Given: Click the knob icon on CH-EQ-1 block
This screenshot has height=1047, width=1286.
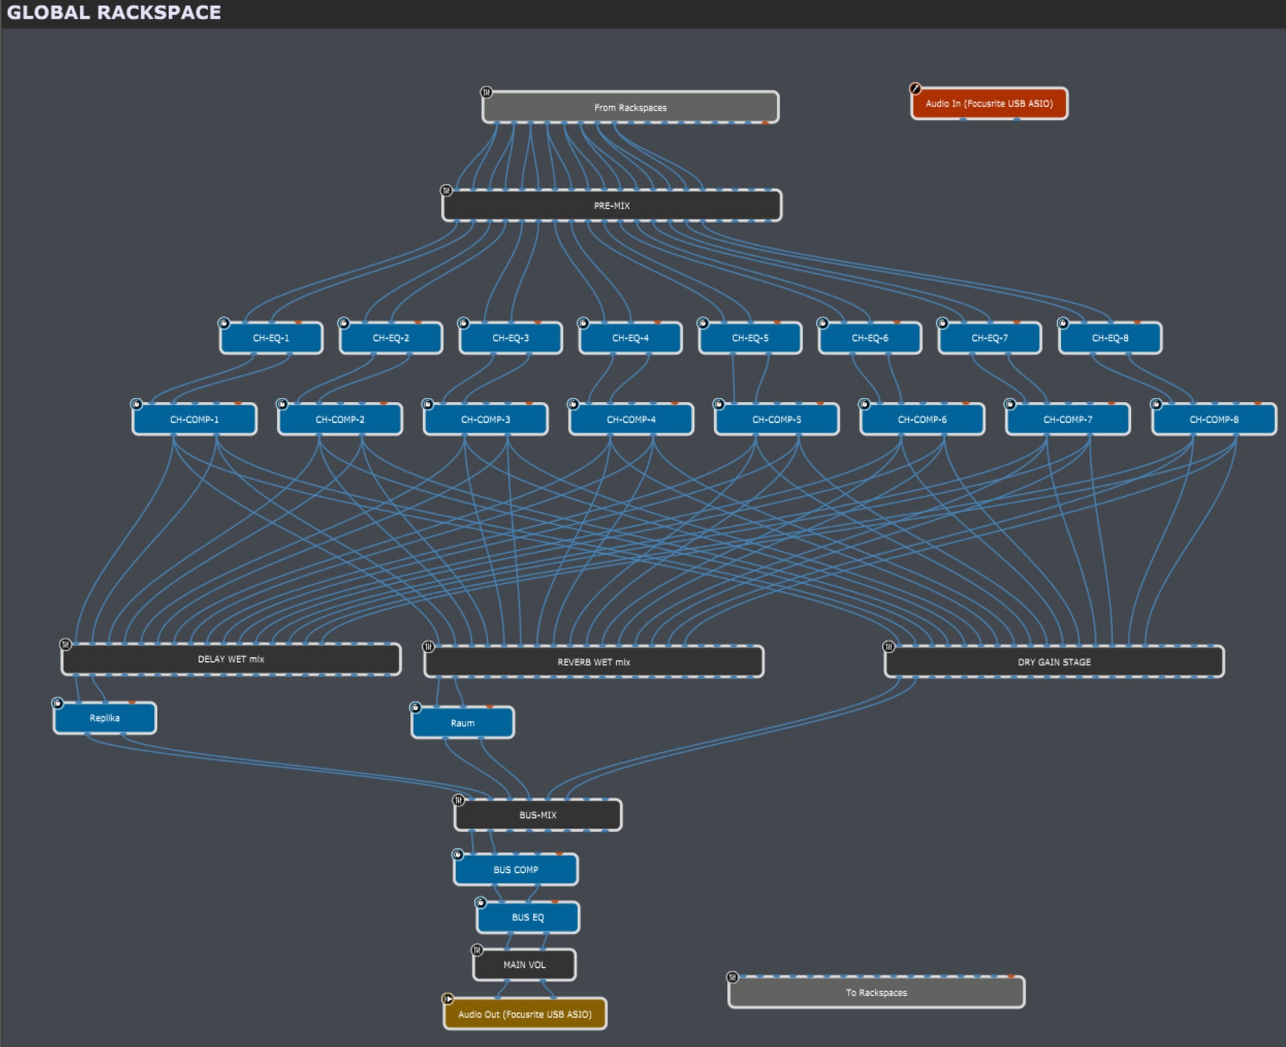Looking at the screenshot, I should pos(224,324).
